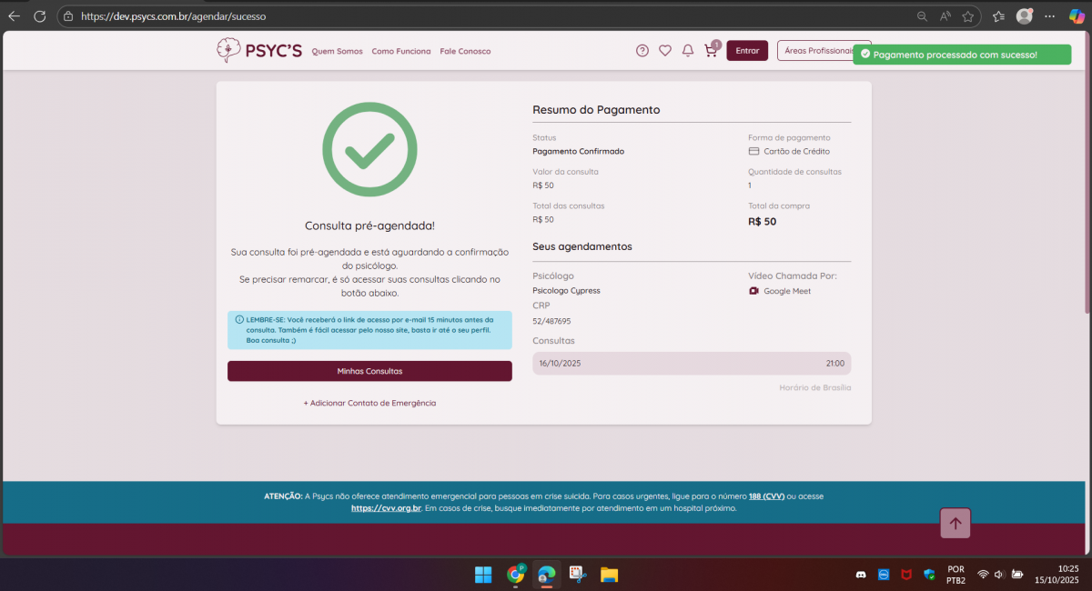Open the shopping cart icon

711,51
